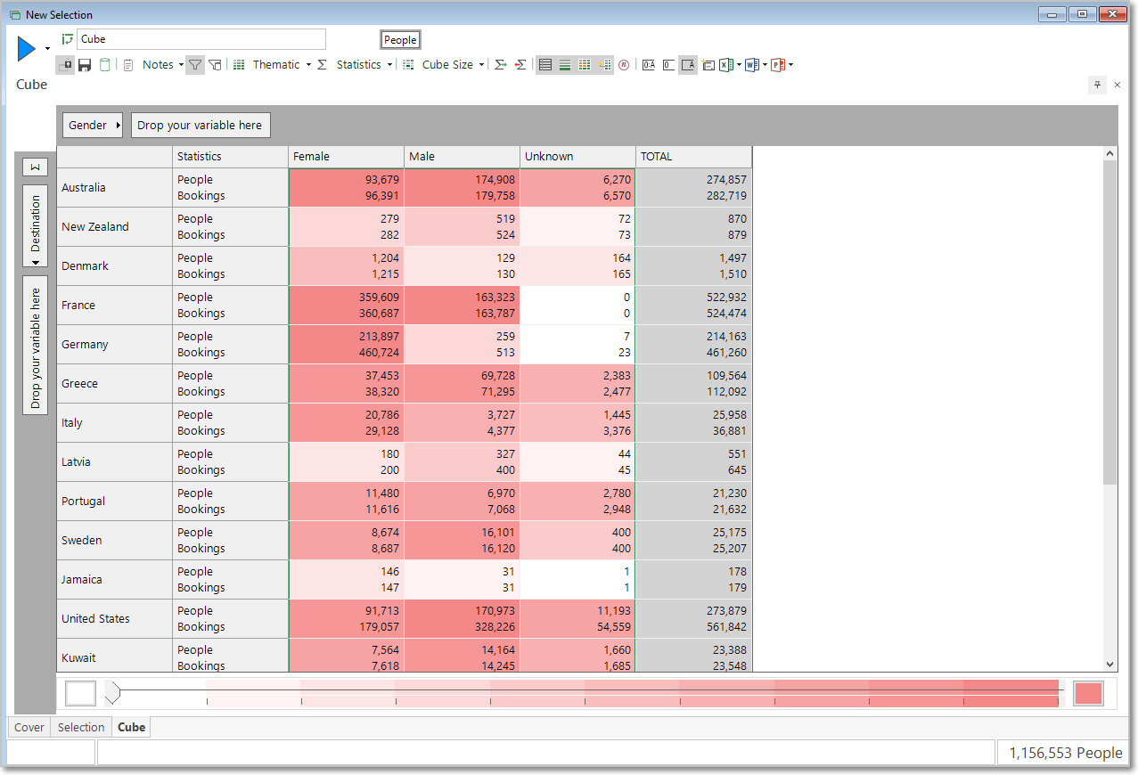Image resolution: width=1138 pixels, height=775 pixels.
Task: Toggle the table grid display icon
Action: (x=545, y=65)
